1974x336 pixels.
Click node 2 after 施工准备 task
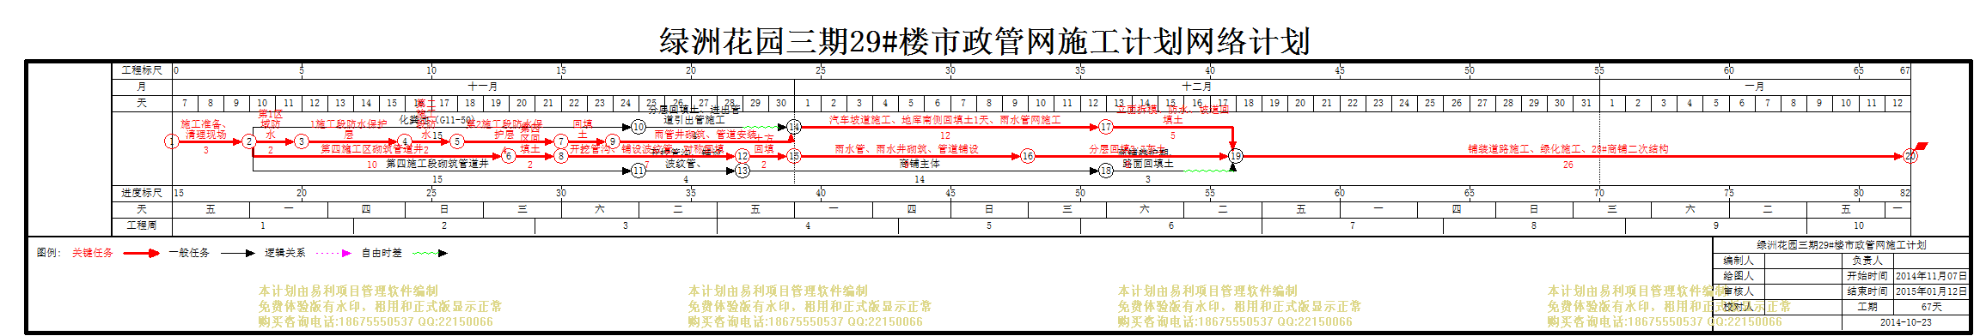pyautogui.click(x=249, y=141)
